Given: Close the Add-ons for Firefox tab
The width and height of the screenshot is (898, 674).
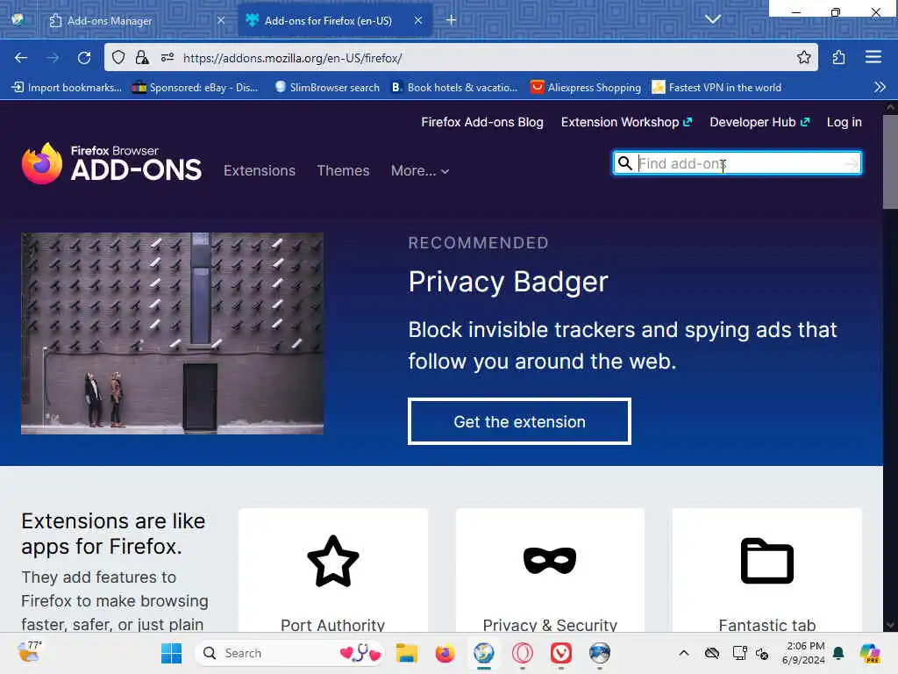Looking at the screenshot, I should (418, 20).
